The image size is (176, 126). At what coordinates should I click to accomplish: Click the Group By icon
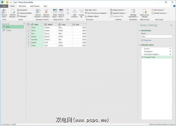81,11
